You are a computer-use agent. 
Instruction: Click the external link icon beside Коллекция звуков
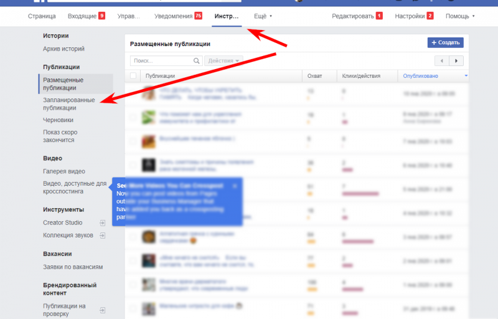pyautogui.click(x=102, y=236)
